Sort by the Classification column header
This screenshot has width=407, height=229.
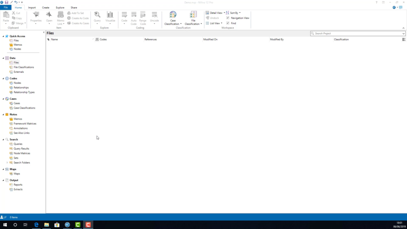pos(367,39)
